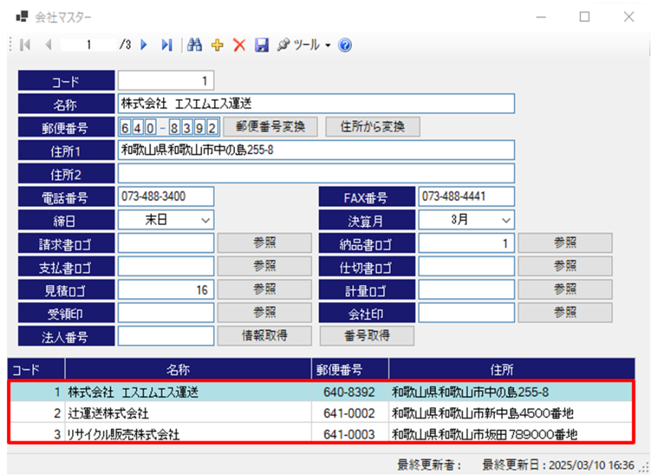Viewport: 651px width, 475px height.
Task: Click postal code cell 640-8392 in grid
Action: (x=350, y=392)
